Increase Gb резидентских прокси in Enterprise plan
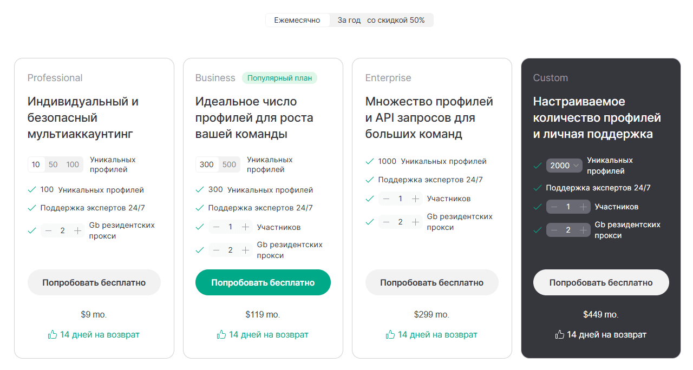Viewport: 693px width, 370px height. (415, 222)
